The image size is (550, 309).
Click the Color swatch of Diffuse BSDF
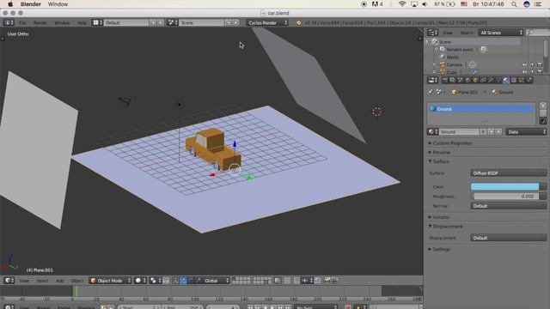(x=504, y=187)
